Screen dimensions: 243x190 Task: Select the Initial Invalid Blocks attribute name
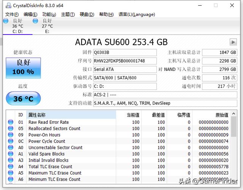coord(49,160)
